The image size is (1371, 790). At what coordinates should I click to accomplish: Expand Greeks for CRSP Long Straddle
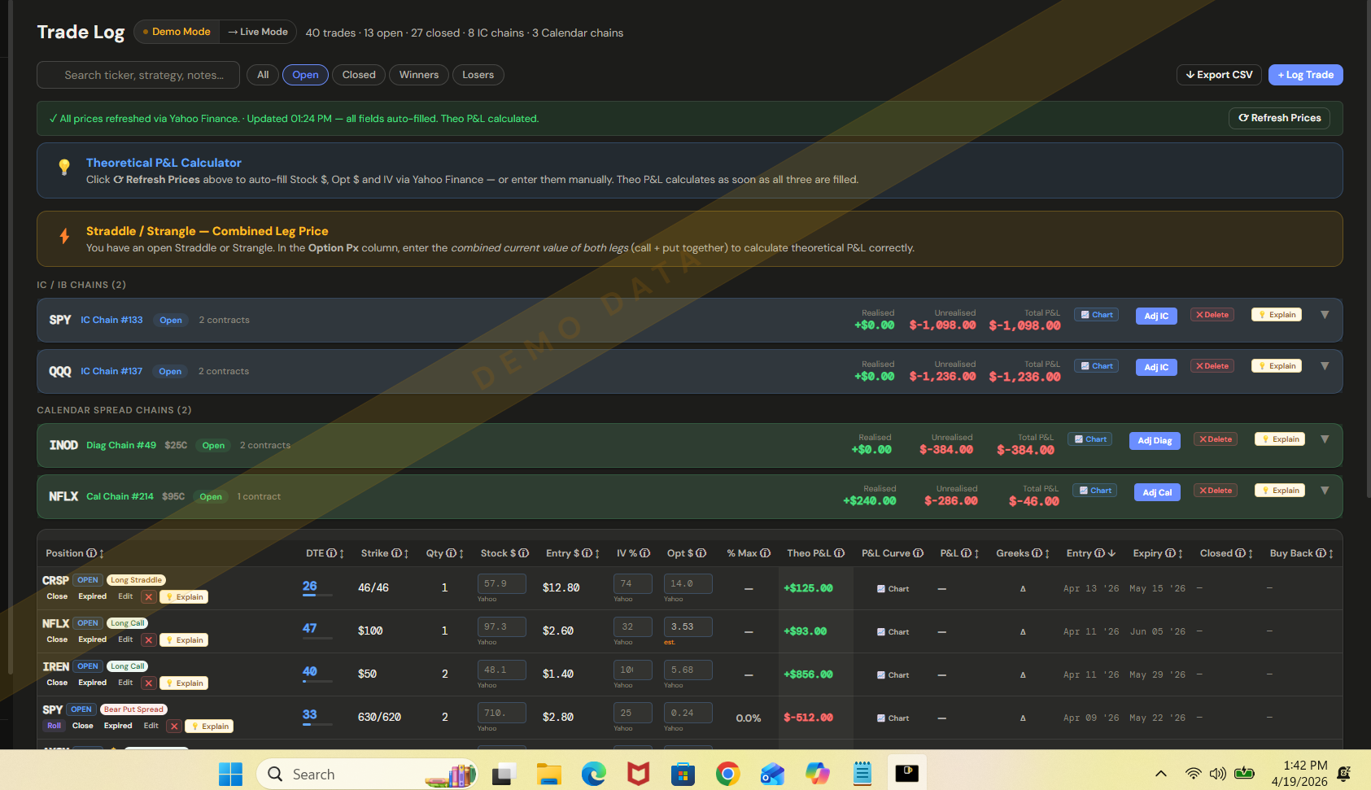point(1023,589)
